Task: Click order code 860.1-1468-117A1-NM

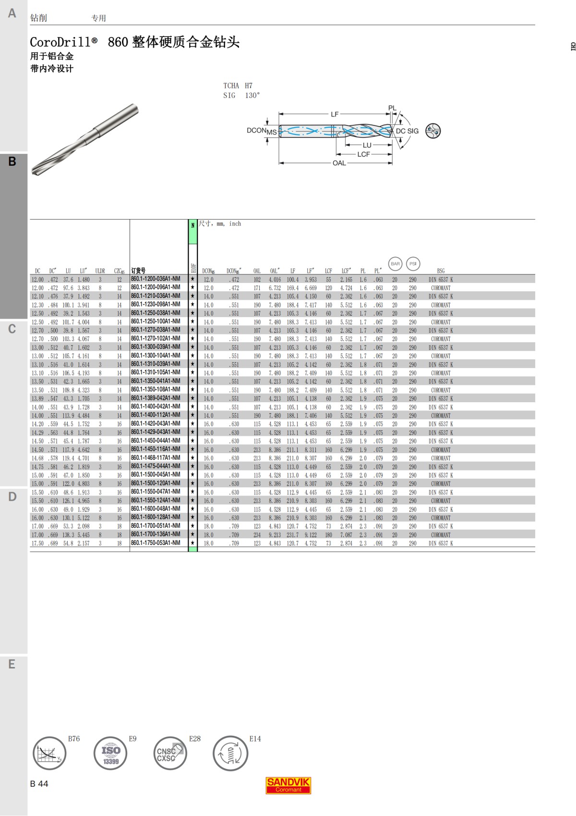Action: click(156, 458)
